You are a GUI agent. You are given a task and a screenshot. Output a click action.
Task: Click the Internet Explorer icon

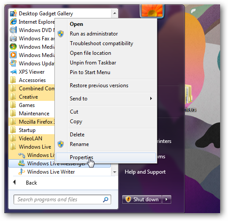point(13,22)
